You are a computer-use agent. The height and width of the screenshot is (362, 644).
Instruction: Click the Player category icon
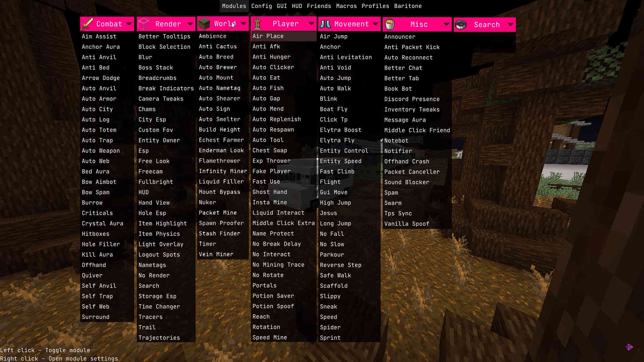pos(257,24)
